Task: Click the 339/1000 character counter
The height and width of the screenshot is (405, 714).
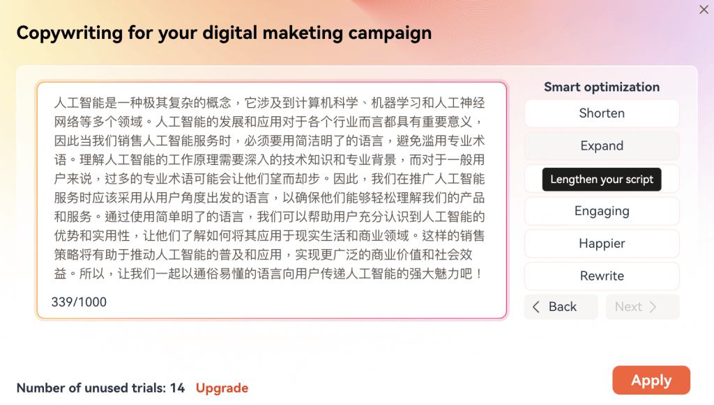Action: click(79, 302)
